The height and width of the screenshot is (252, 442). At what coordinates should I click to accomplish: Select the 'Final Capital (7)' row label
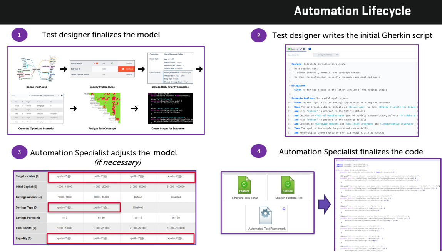point(26,228)
